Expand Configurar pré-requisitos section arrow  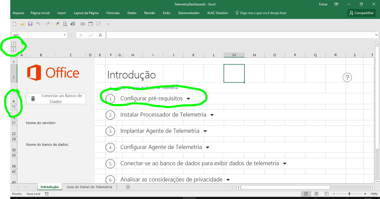coord(188,99)
